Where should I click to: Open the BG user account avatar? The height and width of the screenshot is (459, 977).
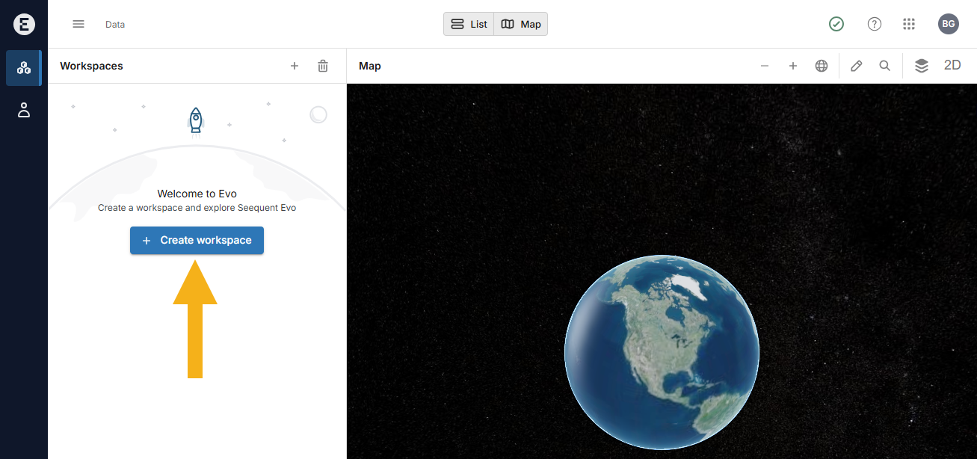pos(949,24)
